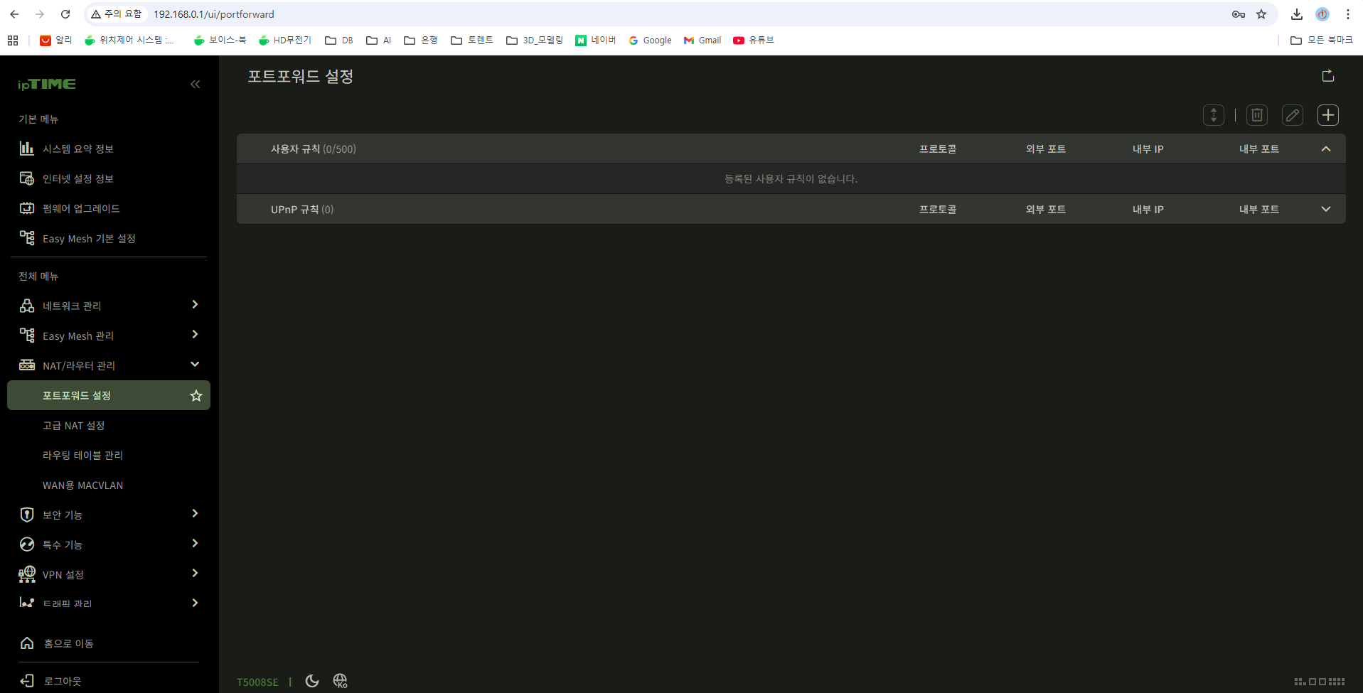The width and height of the screenshot is (1363, 693).
Task: Collapse the sidebar with double-arrow icon
Action: [195, 85]
